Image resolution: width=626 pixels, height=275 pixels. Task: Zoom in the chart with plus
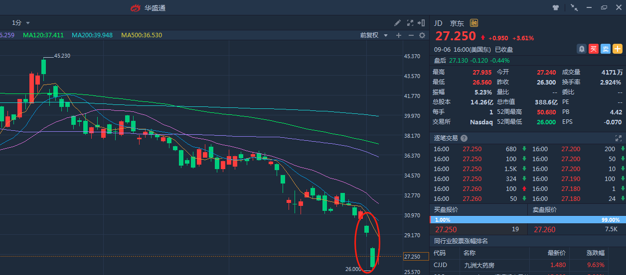click(x=399, y=35)
